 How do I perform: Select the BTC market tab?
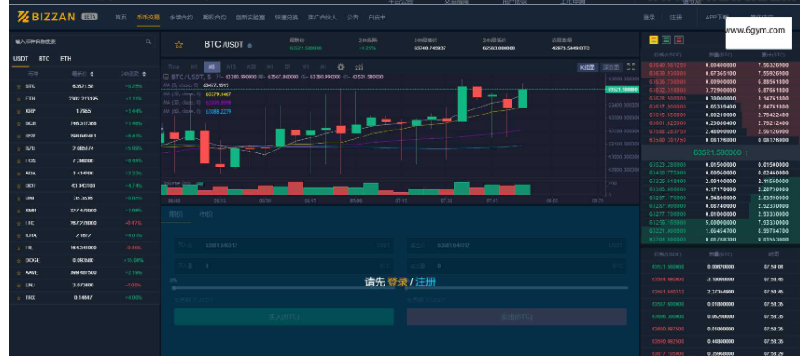point(44,59)
